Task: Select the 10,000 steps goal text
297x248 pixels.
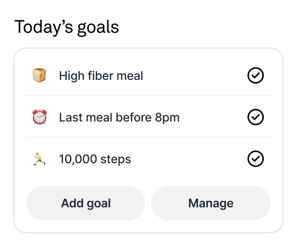Action: point(95,159)
